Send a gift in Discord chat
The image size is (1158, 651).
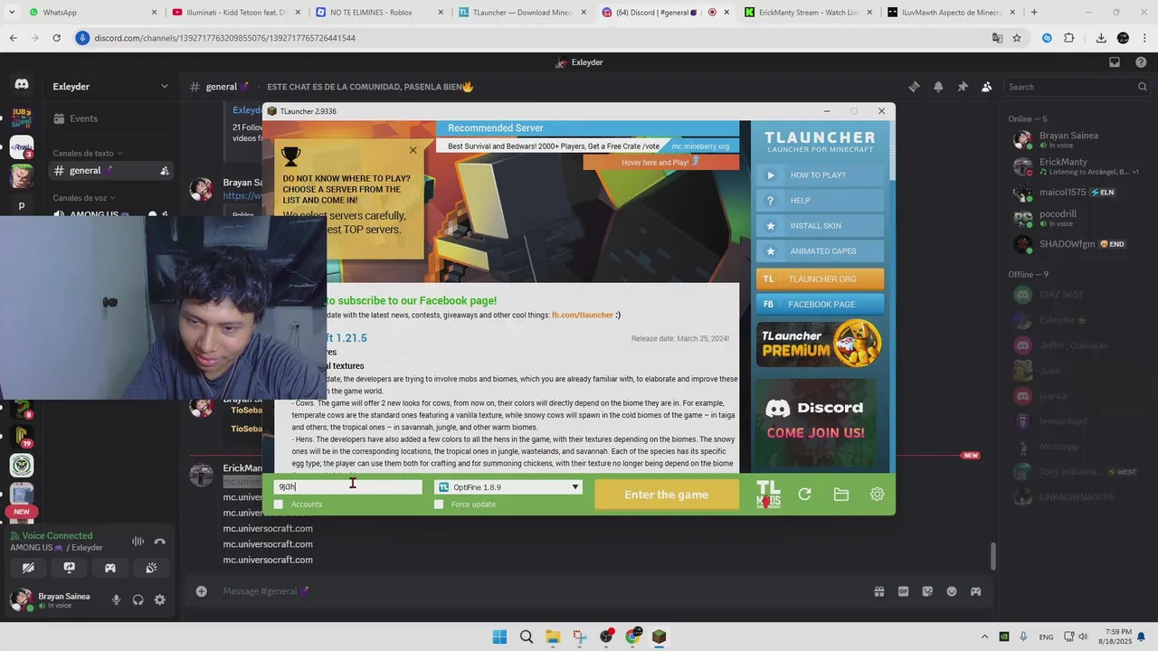coord(878,591)
